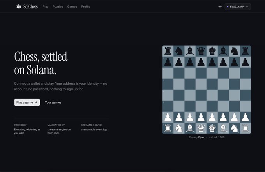Select the black pawn on d7
This screenshot has width=265, height=172.
click(x=201, y=62)
